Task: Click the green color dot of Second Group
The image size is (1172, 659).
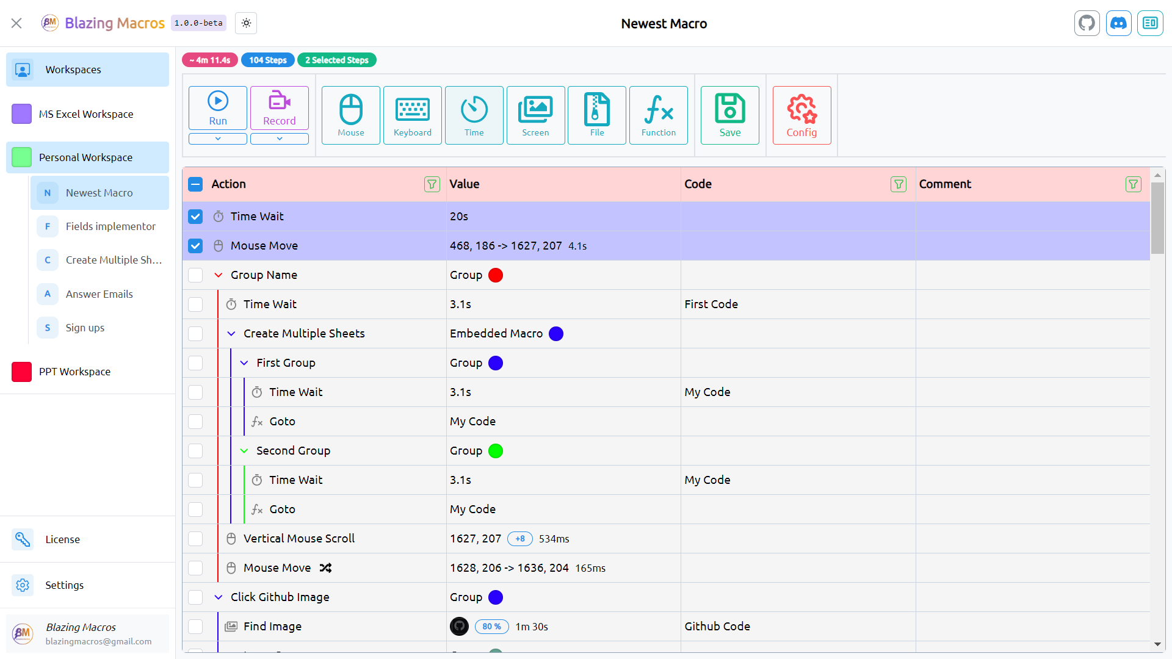Action: (x=496, y=451)
